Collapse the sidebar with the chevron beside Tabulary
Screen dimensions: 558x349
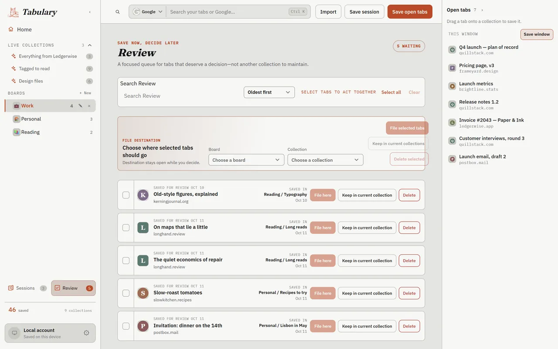click(x=90, y=12)
